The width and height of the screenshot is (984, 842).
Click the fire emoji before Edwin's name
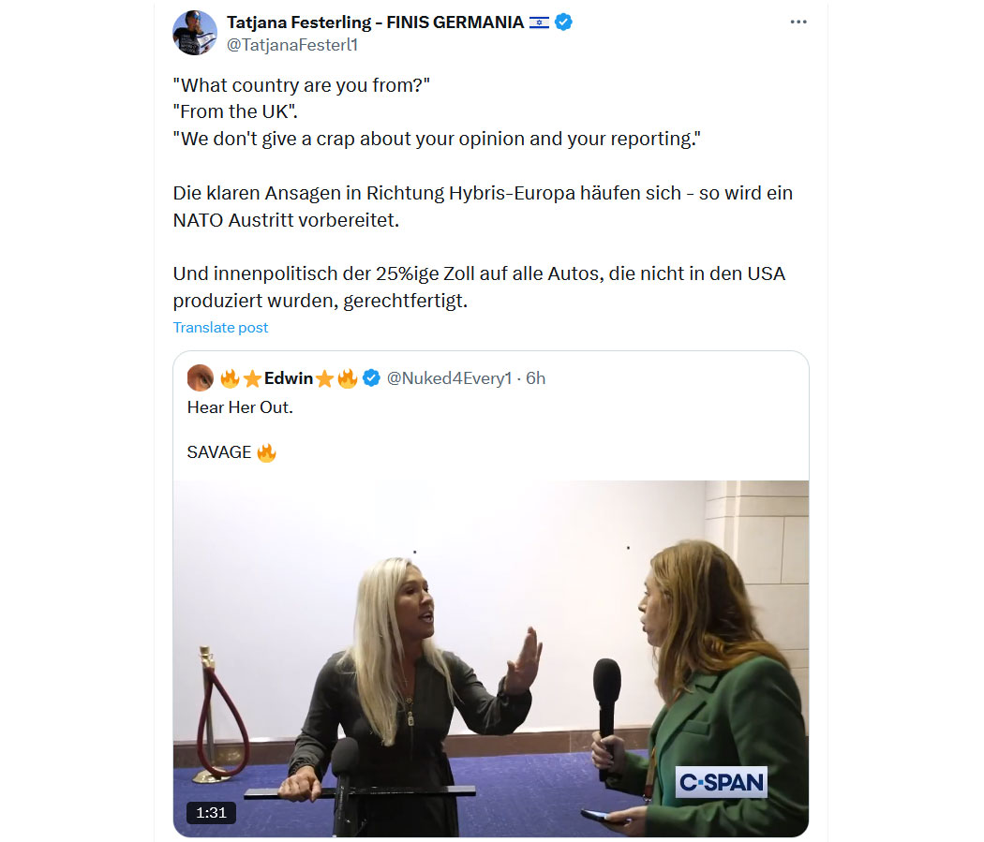tap(230, 378)
